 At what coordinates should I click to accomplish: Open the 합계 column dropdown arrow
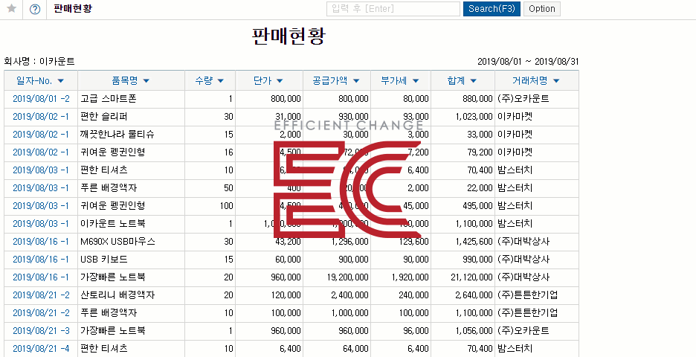pos(473,81)
